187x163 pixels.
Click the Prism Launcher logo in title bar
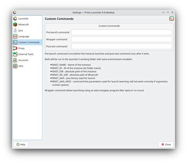(x=15, y=12)
